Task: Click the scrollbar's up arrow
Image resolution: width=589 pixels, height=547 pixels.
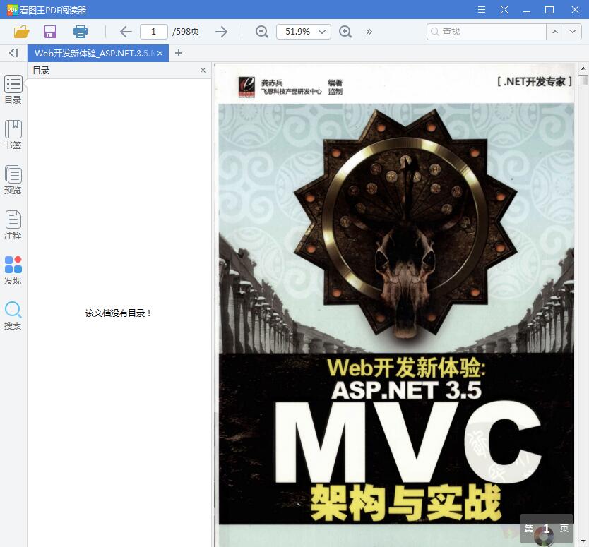Action: [x=583, y=68]
